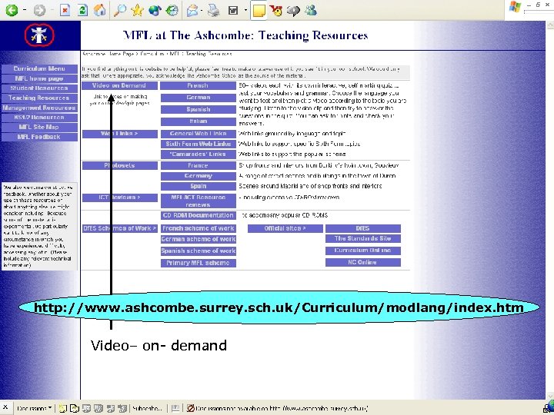554x415 pixels.
Task: Open Favorites with the yellow star icon
Action: click(137, 10)
